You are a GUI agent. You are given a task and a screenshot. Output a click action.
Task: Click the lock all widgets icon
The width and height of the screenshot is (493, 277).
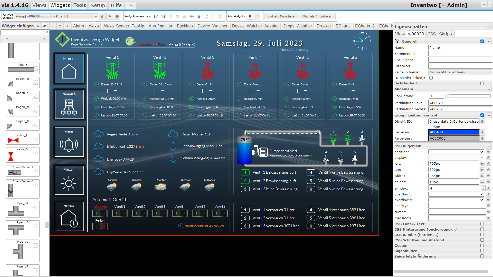coord(250,16)
